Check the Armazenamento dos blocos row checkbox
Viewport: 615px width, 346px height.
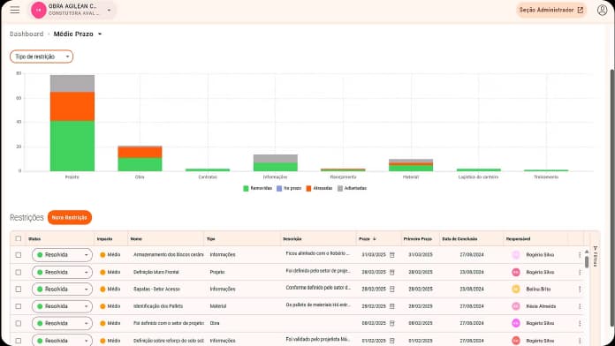click(19, 255)
